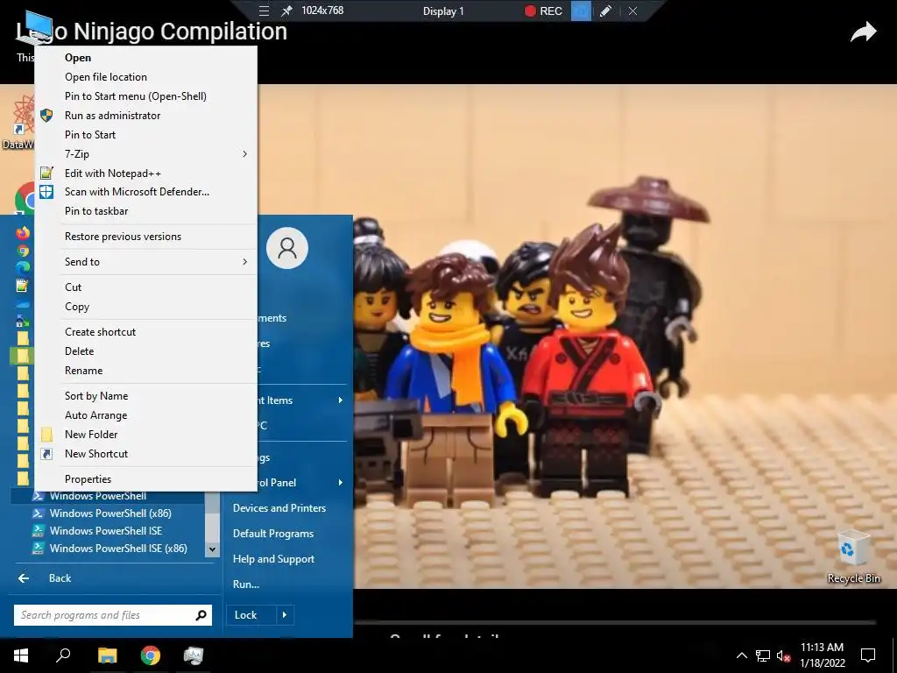897x673 pixels.
Task: Click the Windows Start button
Action: [x=21, y=655]
